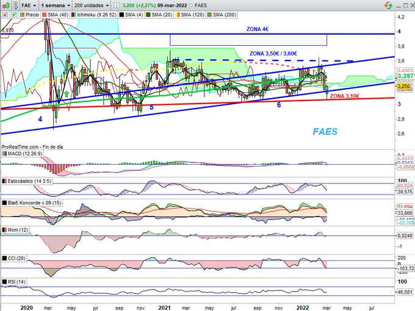
Task: Click the 3,970 price label at left edge
Action: tap(7, 30)
